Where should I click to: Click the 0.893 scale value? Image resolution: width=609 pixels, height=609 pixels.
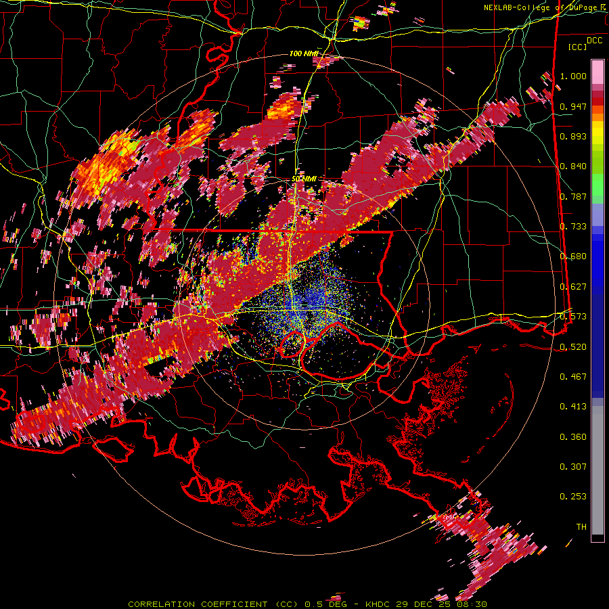click(573, 136)
